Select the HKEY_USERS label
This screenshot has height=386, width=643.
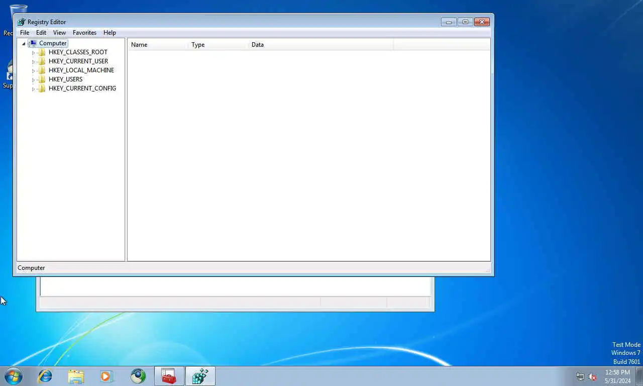click(x=65, y=79)
